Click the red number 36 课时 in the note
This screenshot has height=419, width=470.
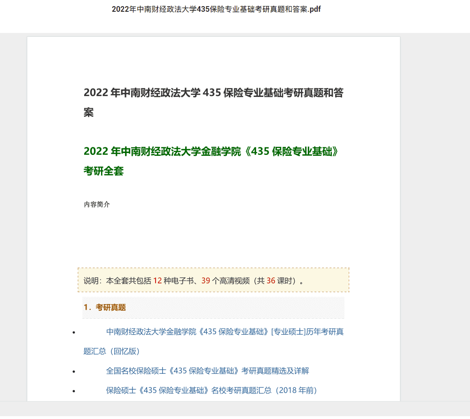click(x=271, y=281)
